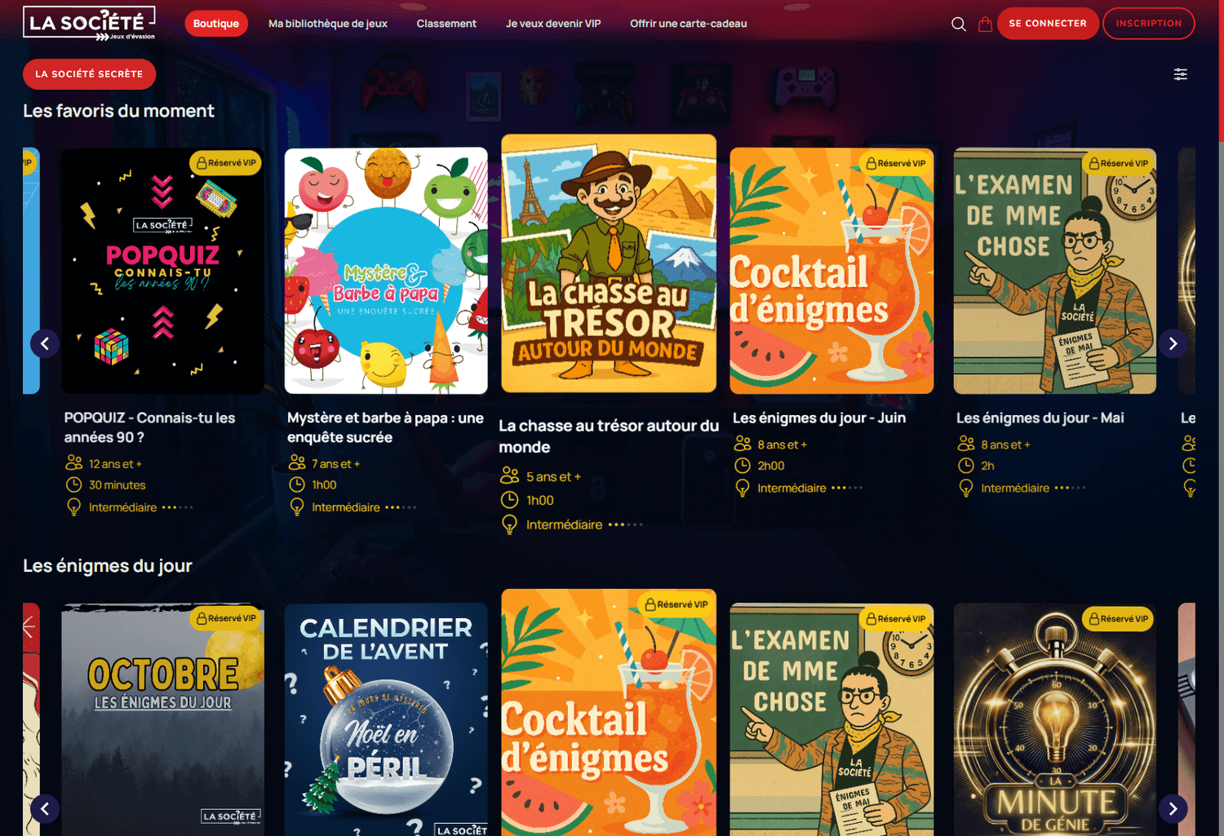Click the Se connecter button
The image size is (1224, 836).
pos(1048,24)
